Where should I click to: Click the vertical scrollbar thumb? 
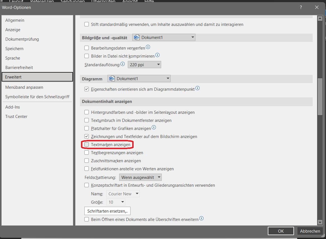pyautogui.click(x=320, y=97)
